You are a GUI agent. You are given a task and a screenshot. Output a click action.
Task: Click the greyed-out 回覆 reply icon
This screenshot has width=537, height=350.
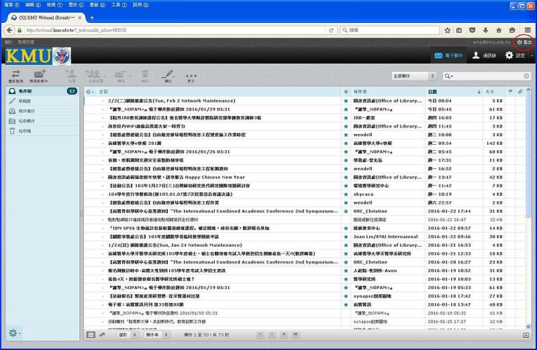pyautogui.click(x=71, y=76)
